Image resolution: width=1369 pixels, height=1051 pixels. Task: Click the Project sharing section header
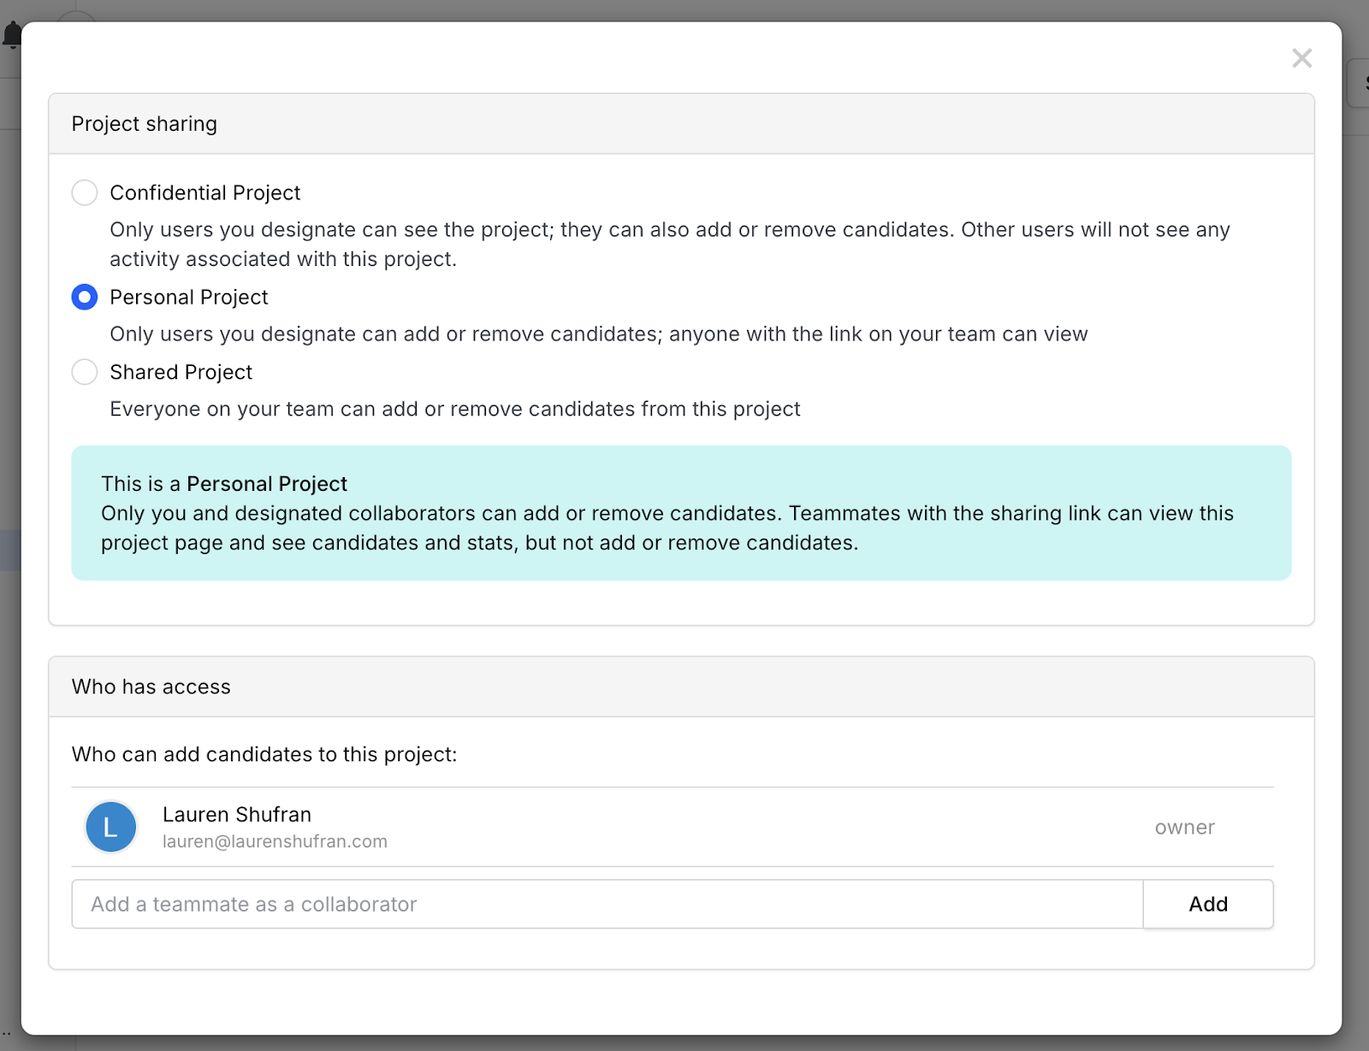681,124
